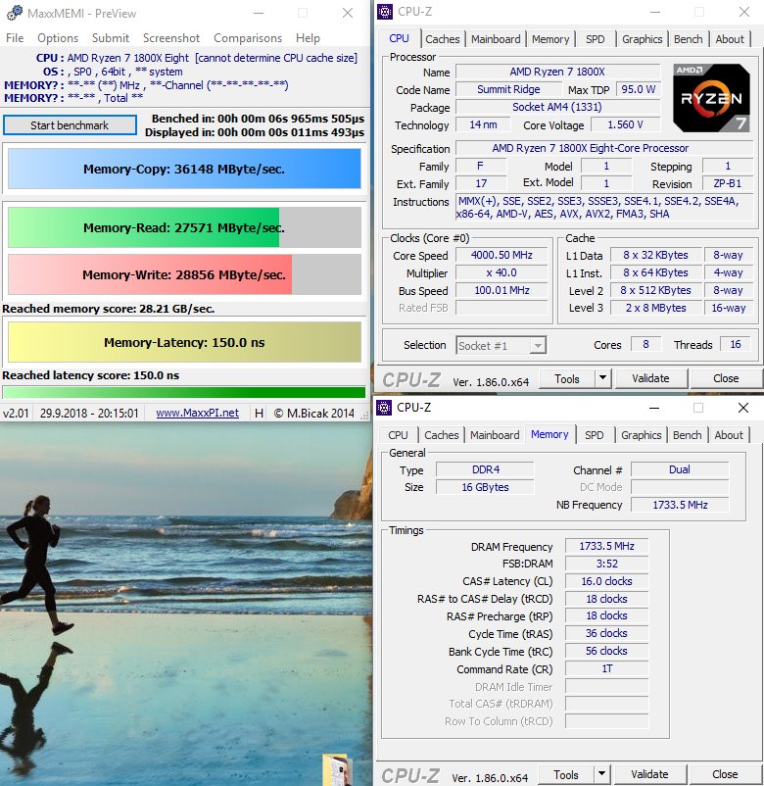Click the Name field AMD Ryzen 7 1800X

click(557, 72)
